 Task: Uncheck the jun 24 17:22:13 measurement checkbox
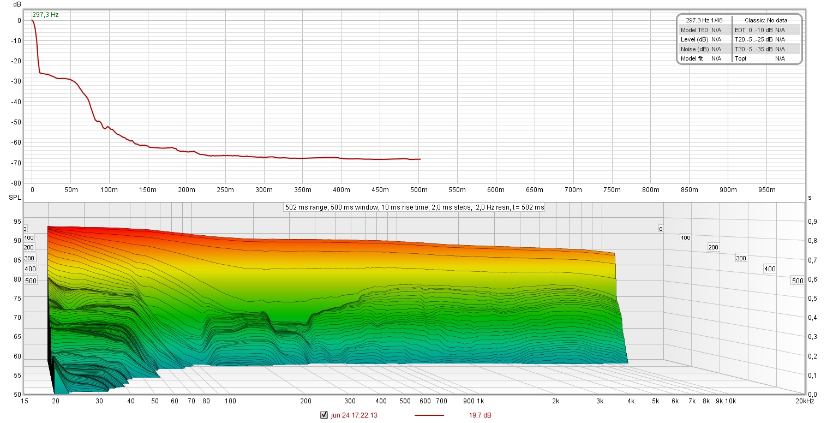coord(324,415)
